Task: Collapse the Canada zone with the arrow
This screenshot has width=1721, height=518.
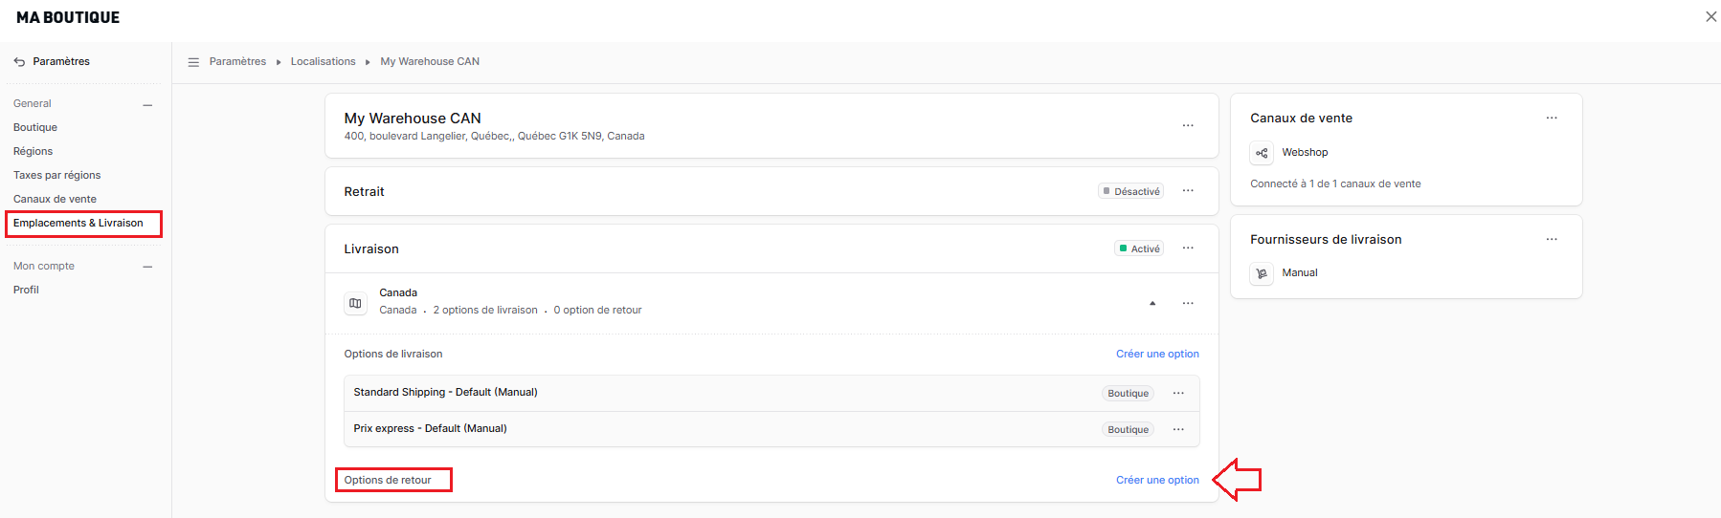Action: pyautogui.click(x=1152, y=303)
